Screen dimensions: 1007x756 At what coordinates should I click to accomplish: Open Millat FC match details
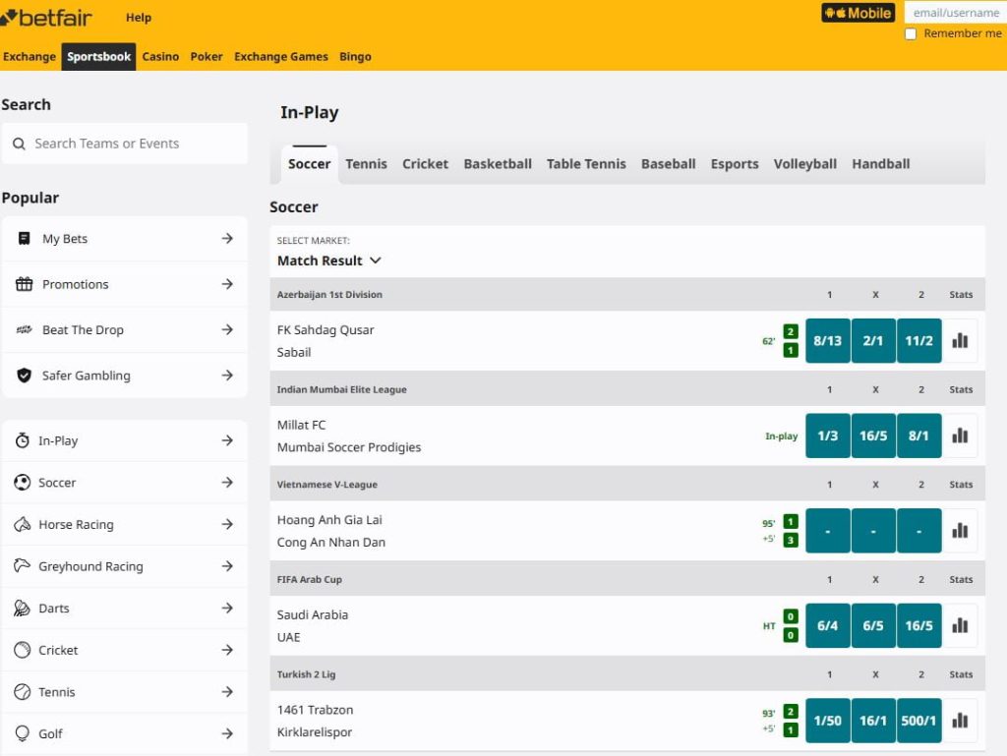[349, 436]
